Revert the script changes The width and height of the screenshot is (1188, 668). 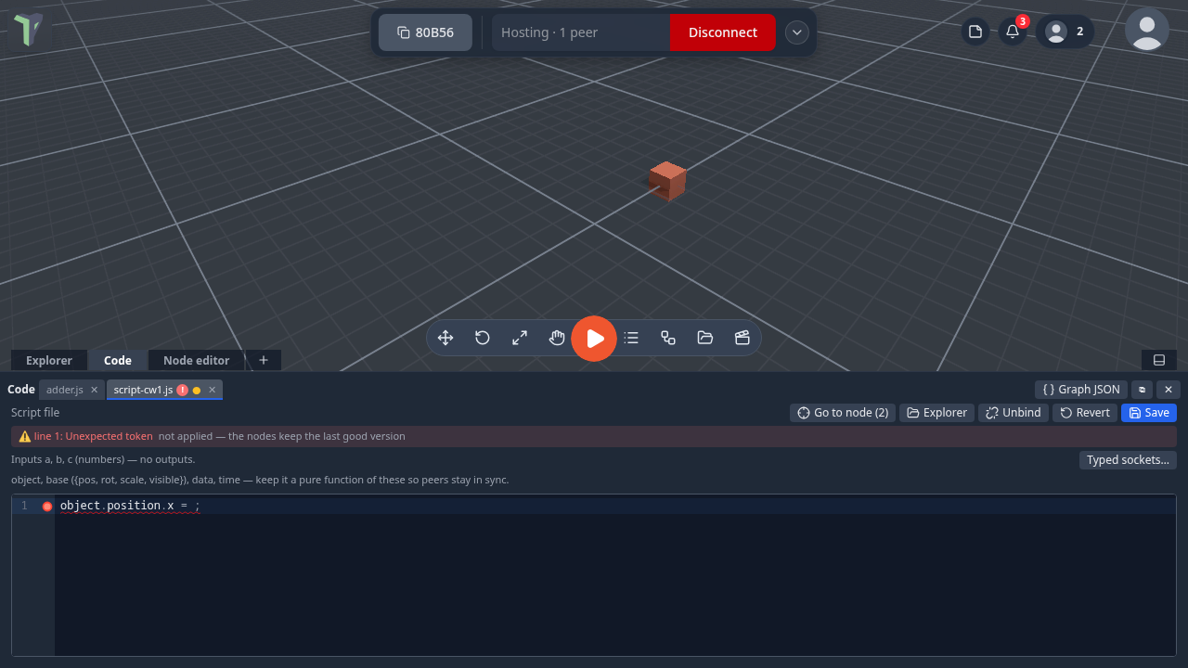1085,413
